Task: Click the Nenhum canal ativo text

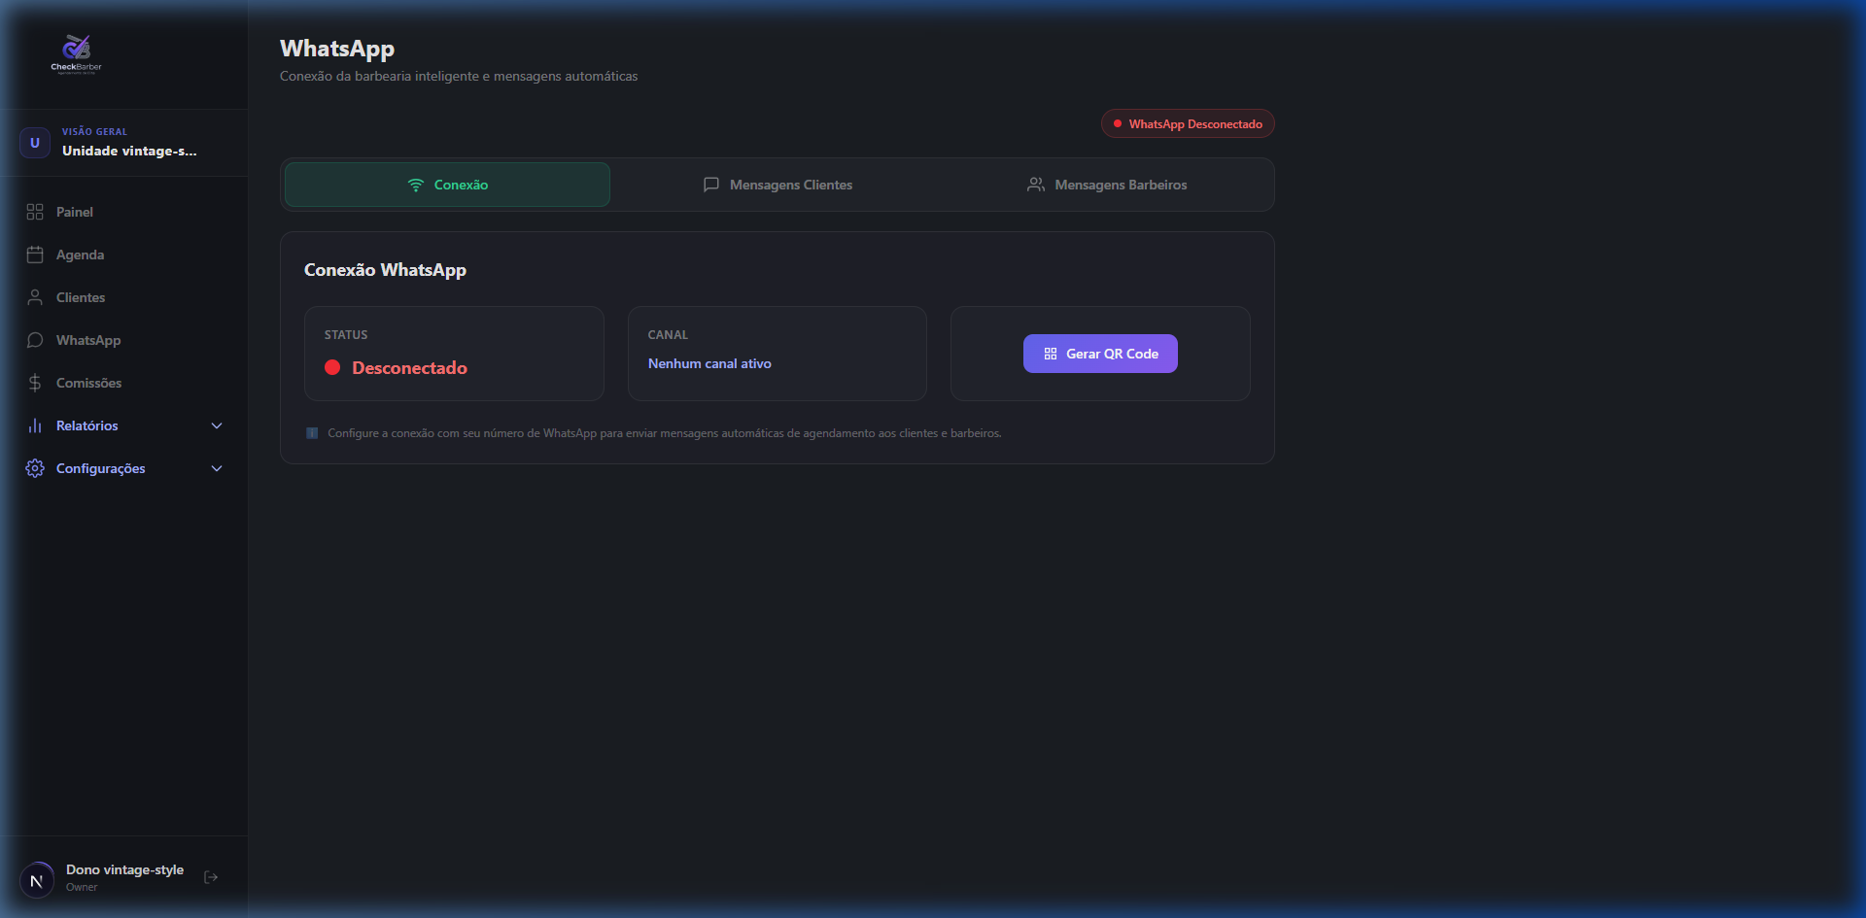Action: [709, 363]
